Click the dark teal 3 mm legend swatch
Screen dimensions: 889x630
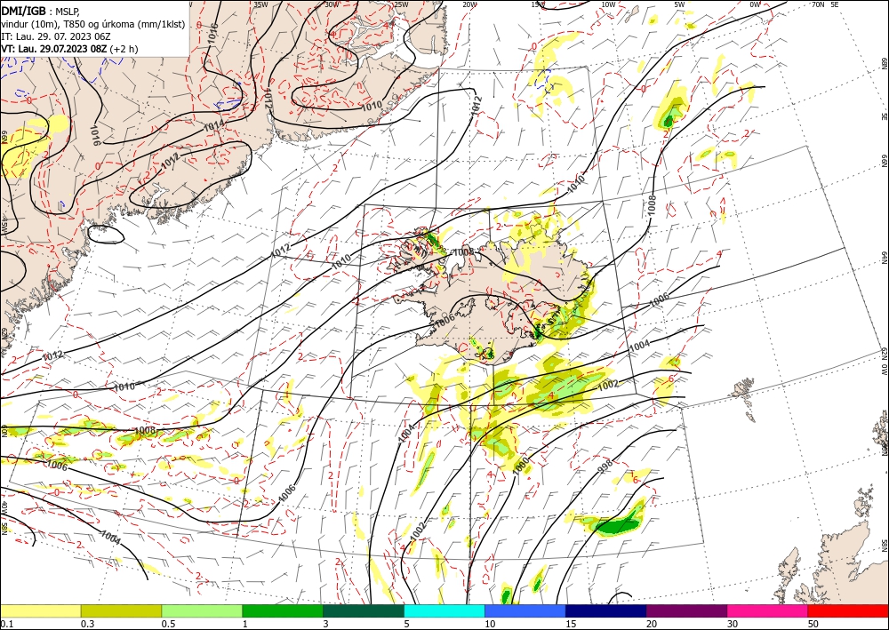point(364,610)
